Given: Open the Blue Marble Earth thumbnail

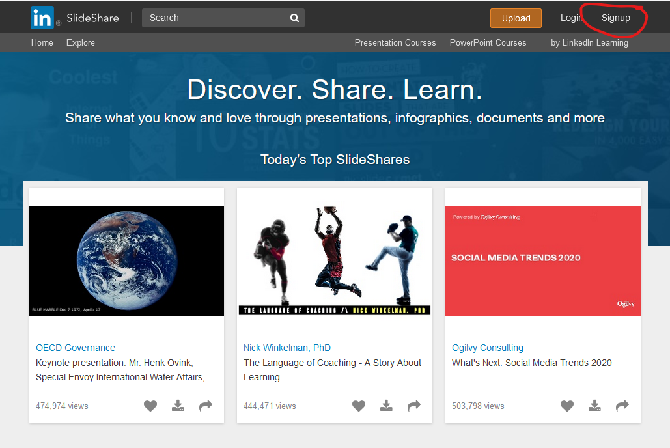Looking at the screenshot, I should tap(126, 260).
